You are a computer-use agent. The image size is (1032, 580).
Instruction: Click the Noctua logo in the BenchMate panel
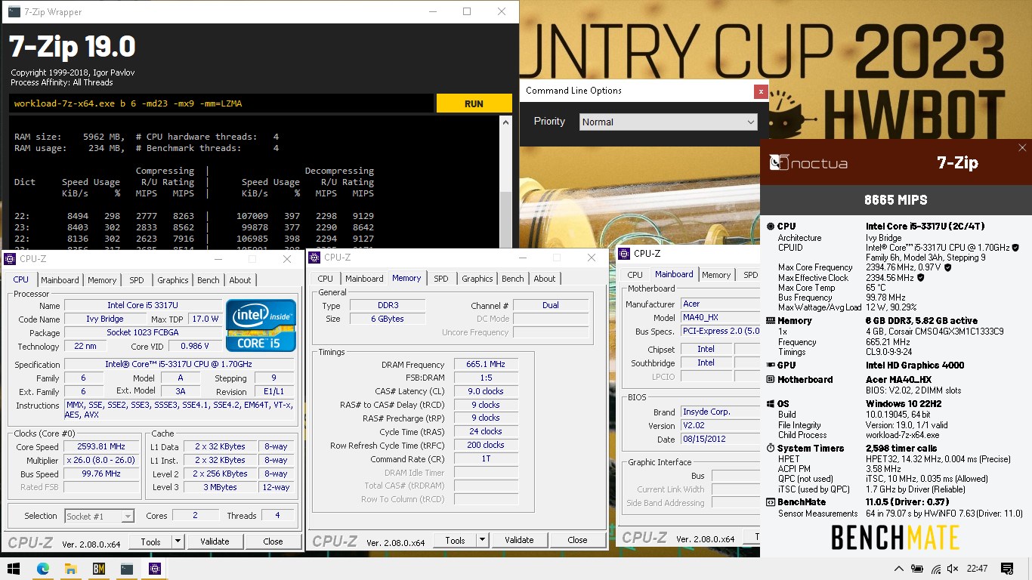tap(808, 162)
